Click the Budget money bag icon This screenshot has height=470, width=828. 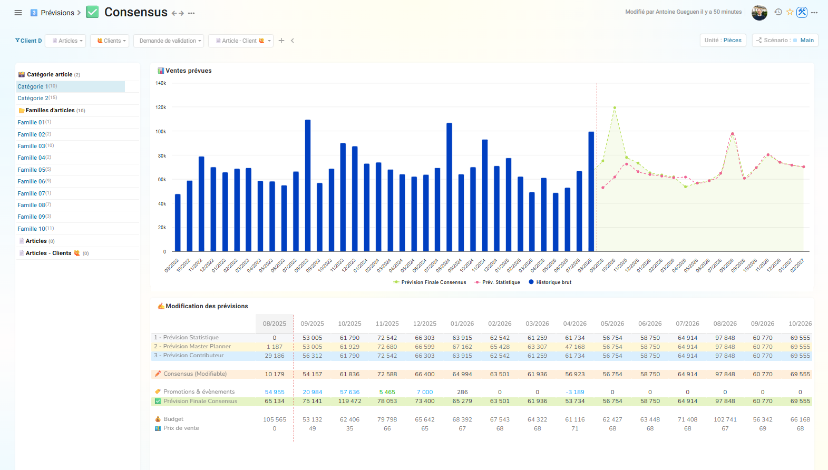click(158, 419)
